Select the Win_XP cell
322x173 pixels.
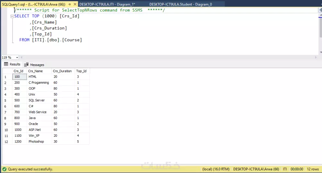pyautogui.click(x=39, y=136)
